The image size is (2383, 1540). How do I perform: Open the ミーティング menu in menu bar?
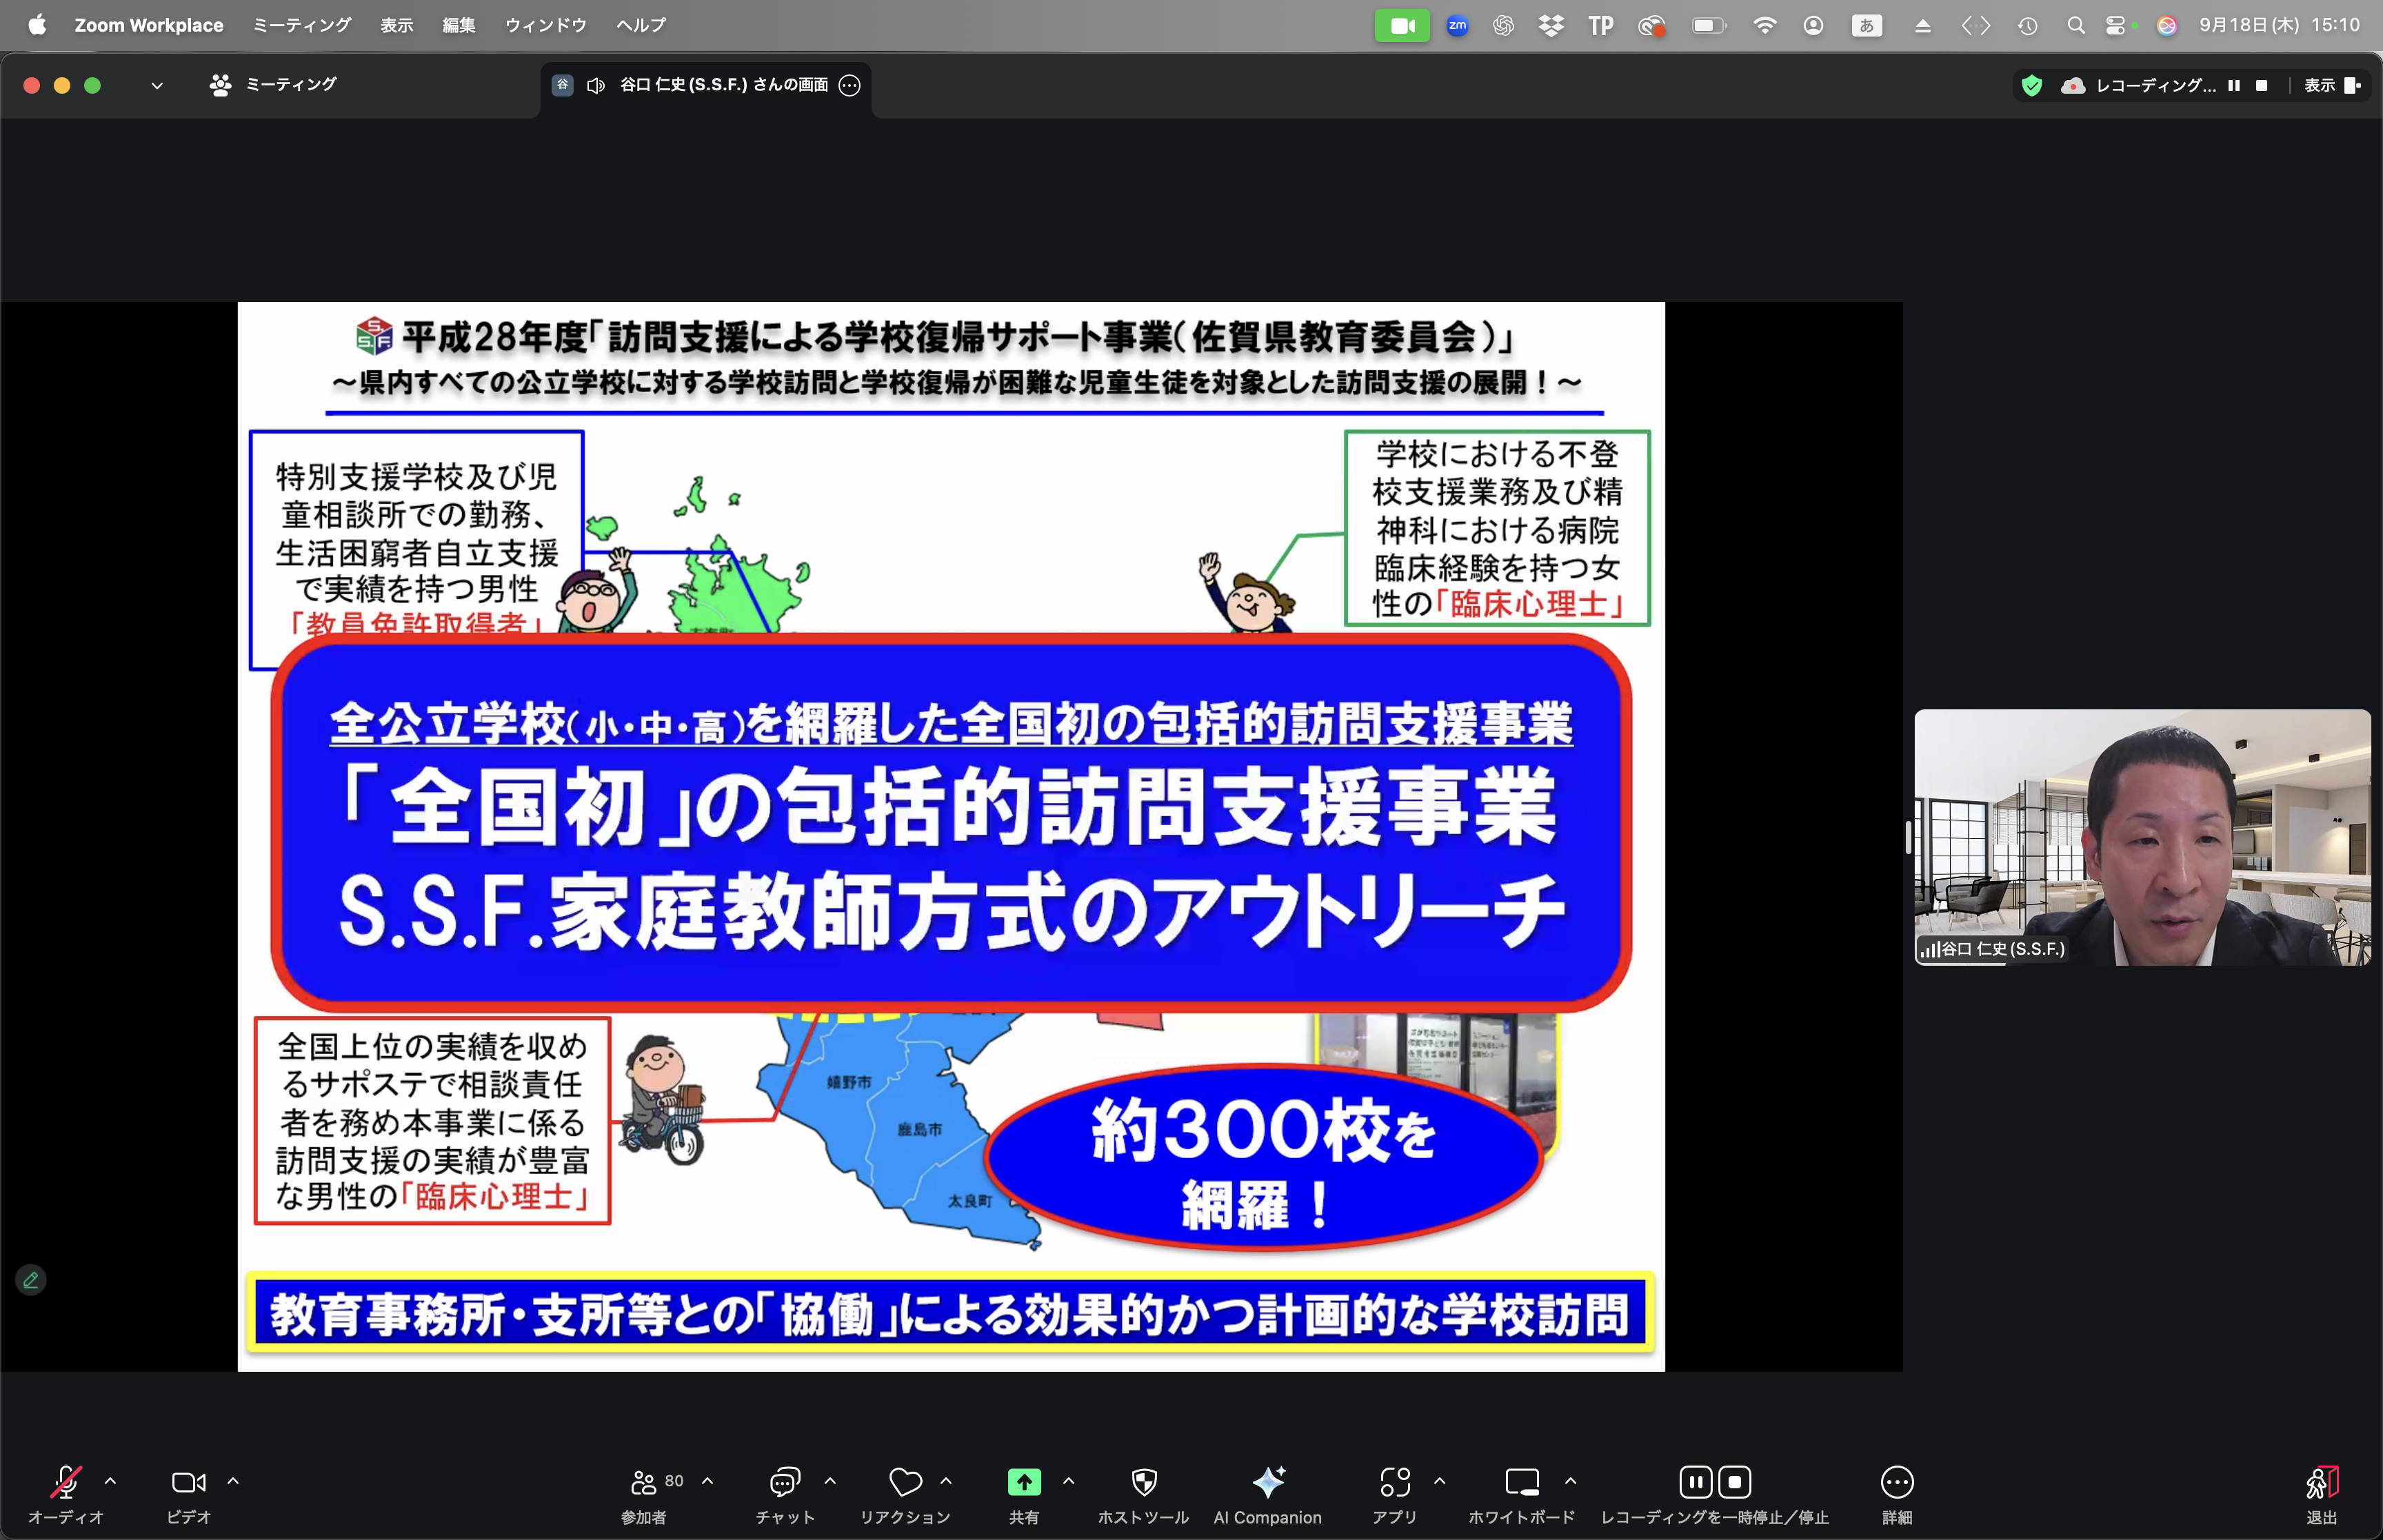click(x=301, y=25)
